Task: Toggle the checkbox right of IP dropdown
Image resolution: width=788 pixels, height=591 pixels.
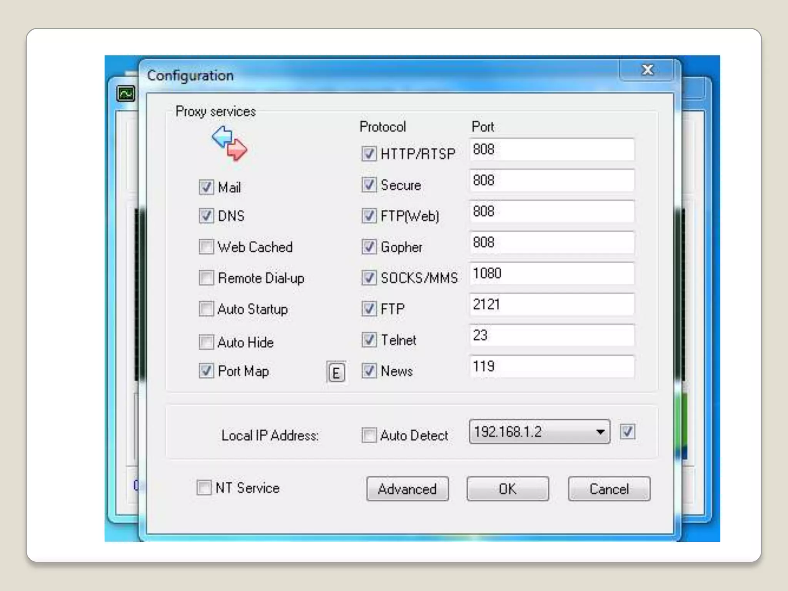Action: (628, 432)
